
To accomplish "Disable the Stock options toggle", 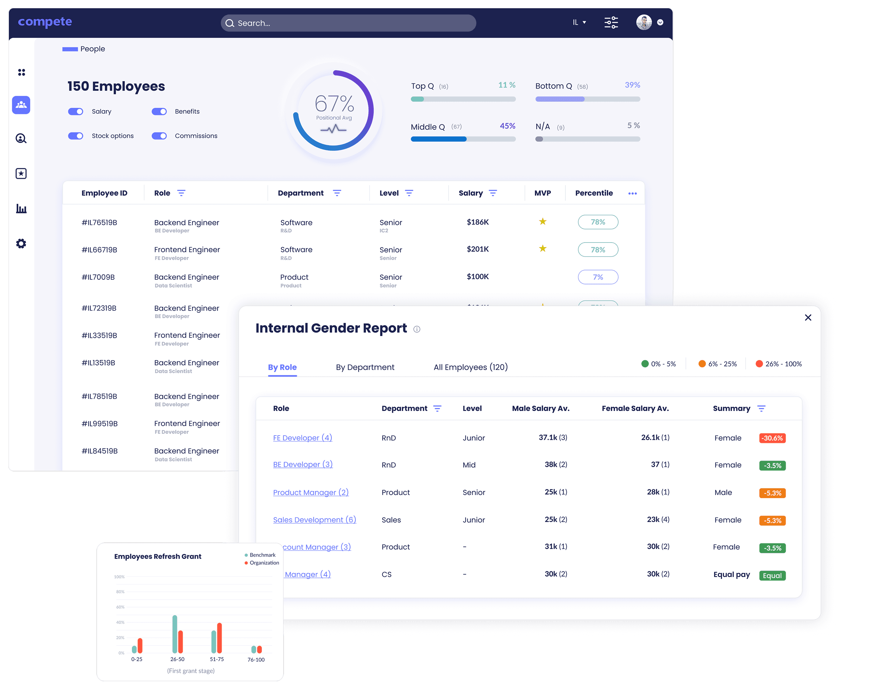I will point(76,136).
